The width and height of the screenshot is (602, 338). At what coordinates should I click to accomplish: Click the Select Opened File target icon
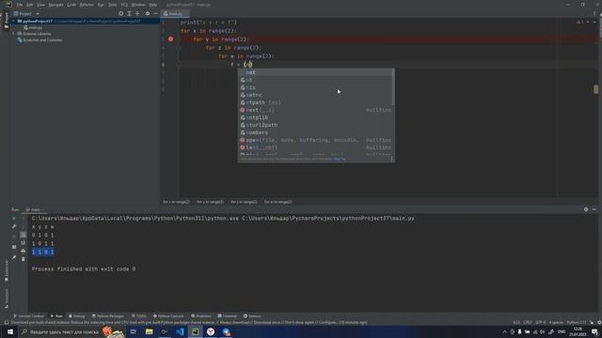(x=121, y=13)
